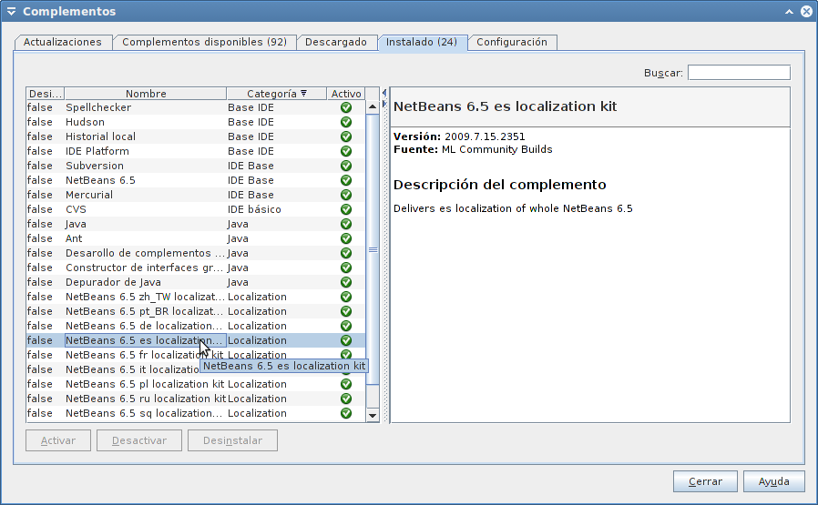818x505 pixels.
Task: Click active checkmark icon for Hudson
Action: click(346, 122)
